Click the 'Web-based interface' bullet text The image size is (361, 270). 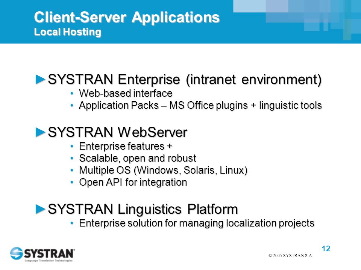[126, 93]
